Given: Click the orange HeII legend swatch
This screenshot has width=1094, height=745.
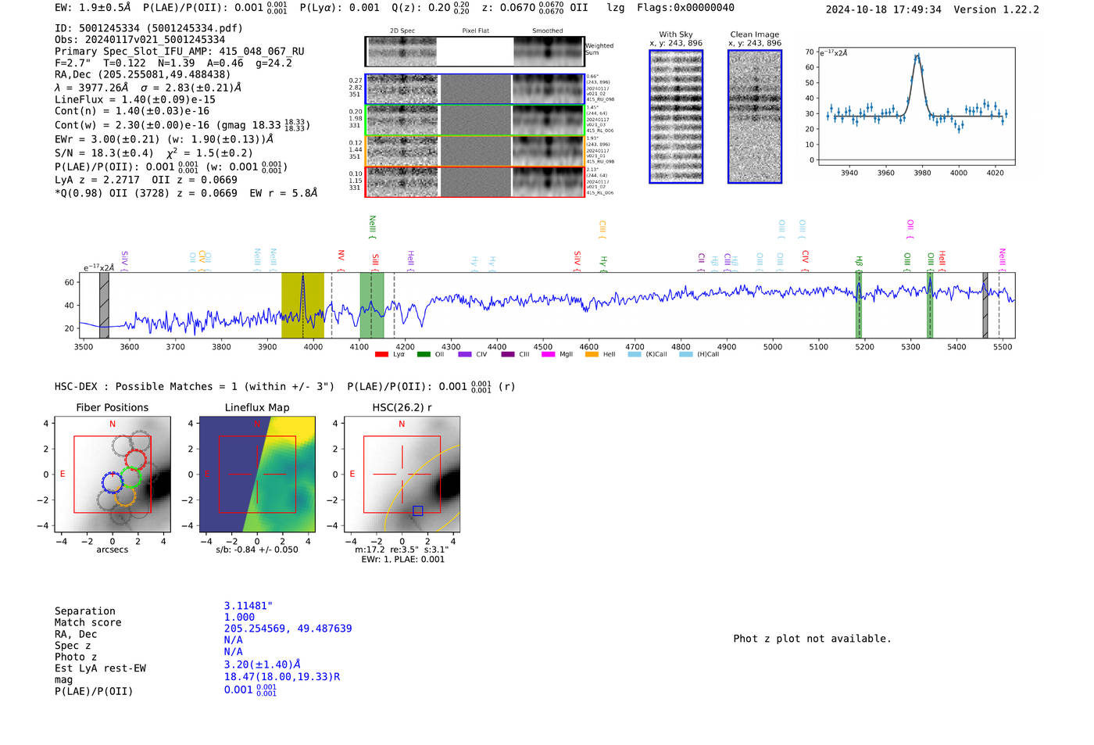Looking at the screenshot, I should pyautogui.click(x=592, y=355).
